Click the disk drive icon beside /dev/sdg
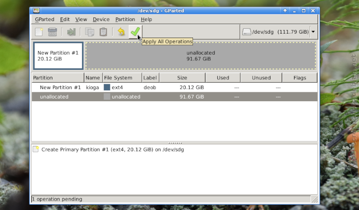The image size is (359, 210). 246,32
